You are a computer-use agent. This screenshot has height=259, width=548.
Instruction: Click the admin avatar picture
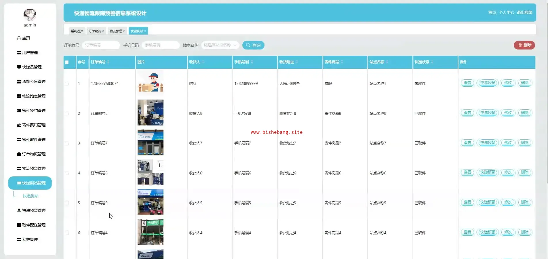click(30, 15)
